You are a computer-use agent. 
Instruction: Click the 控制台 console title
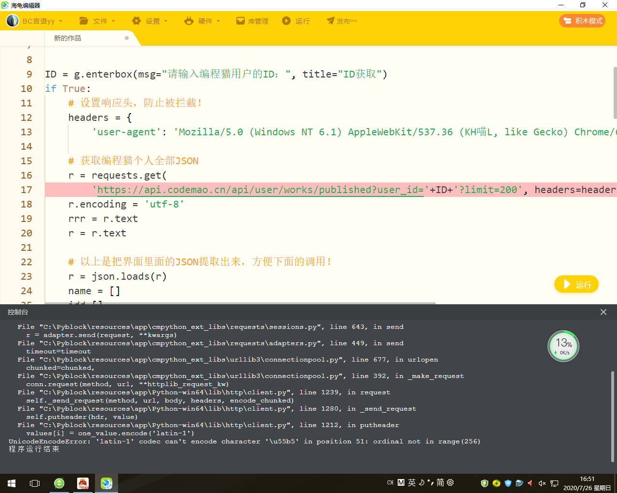pyautogui.click(x=18, y=312)
